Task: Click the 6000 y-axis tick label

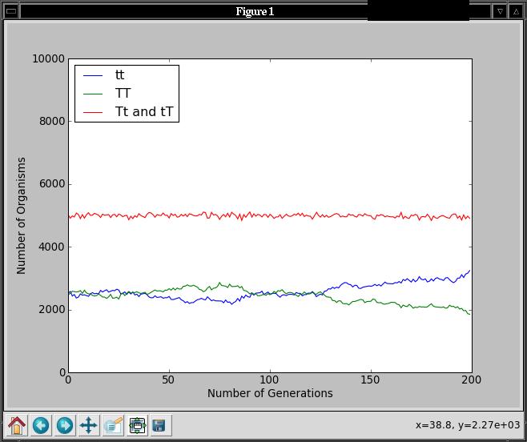Action: tap(52, 184)
